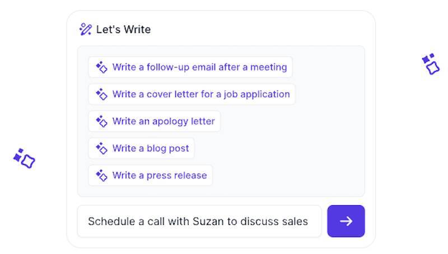Screen dimensions: 448x254
Task: Select the "Write a blog post" suggestion
Action: point(150,149)
